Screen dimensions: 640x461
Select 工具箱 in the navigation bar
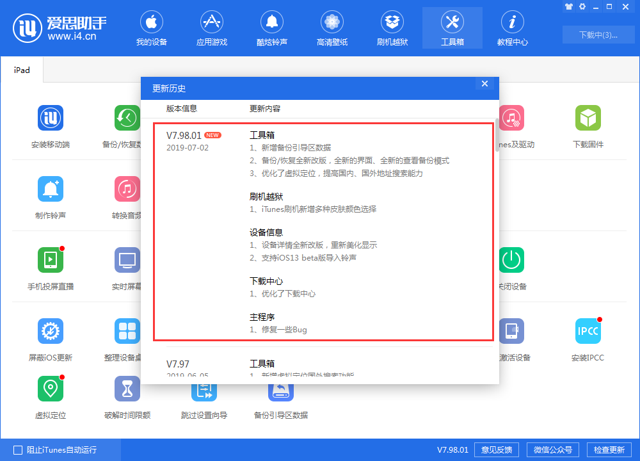[x=452, y=28]
